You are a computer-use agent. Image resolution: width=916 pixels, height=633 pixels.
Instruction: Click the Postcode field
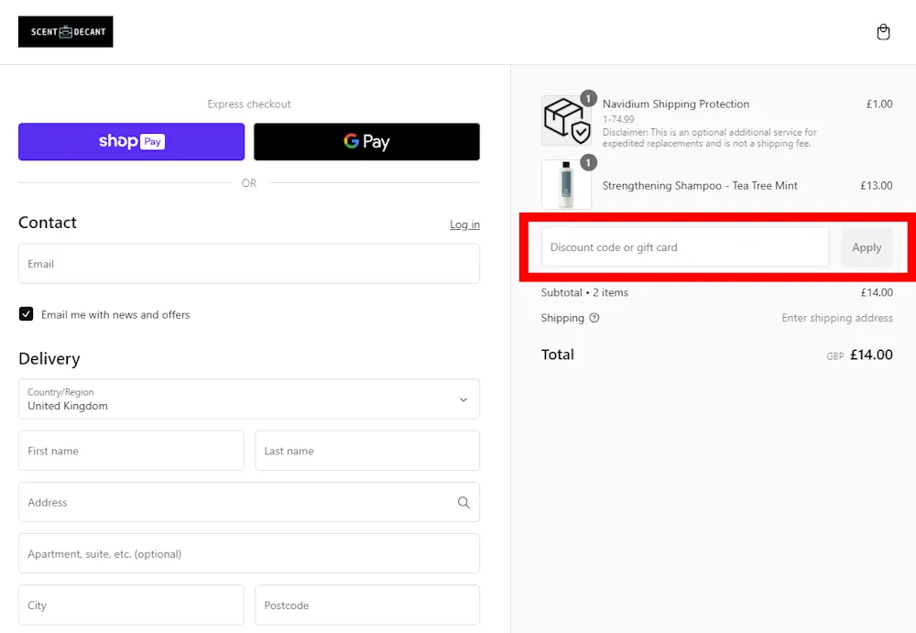367,605
